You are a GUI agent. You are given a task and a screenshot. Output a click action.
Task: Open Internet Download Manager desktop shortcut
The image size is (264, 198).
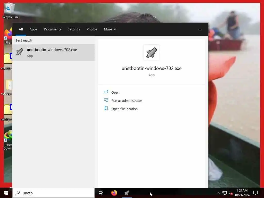point(8,140)
